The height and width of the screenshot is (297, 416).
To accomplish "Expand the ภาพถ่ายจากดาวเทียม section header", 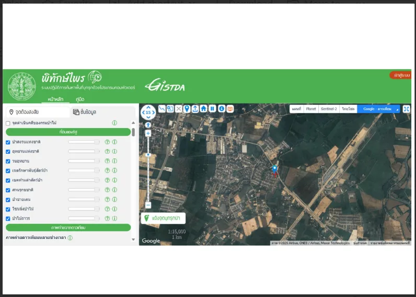I will [68, 228].
